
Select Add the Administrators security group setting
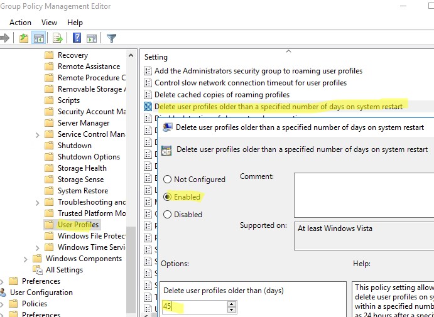pos(258,71)
